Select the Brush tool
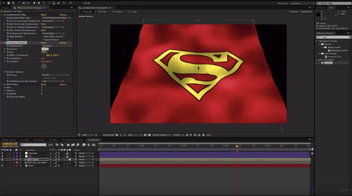This screenshot has width=352, height=196. click(49, 3)
